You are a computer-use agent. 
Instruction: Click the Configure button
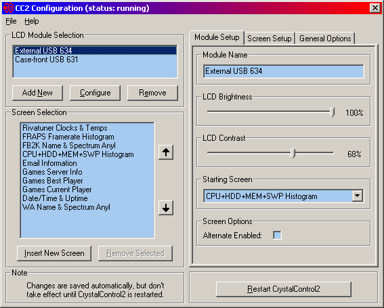[x=95, y=93]
